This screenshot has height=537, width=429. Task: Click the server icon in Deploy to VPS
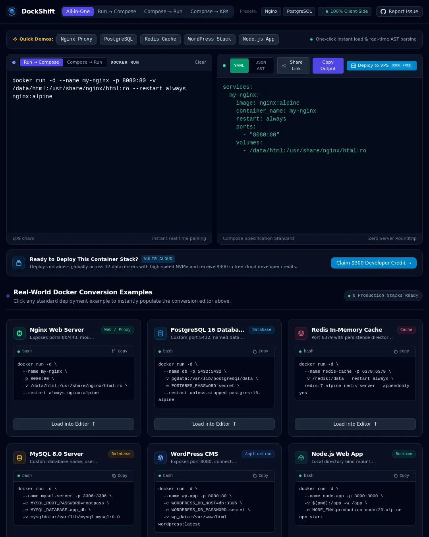point(354,66)
